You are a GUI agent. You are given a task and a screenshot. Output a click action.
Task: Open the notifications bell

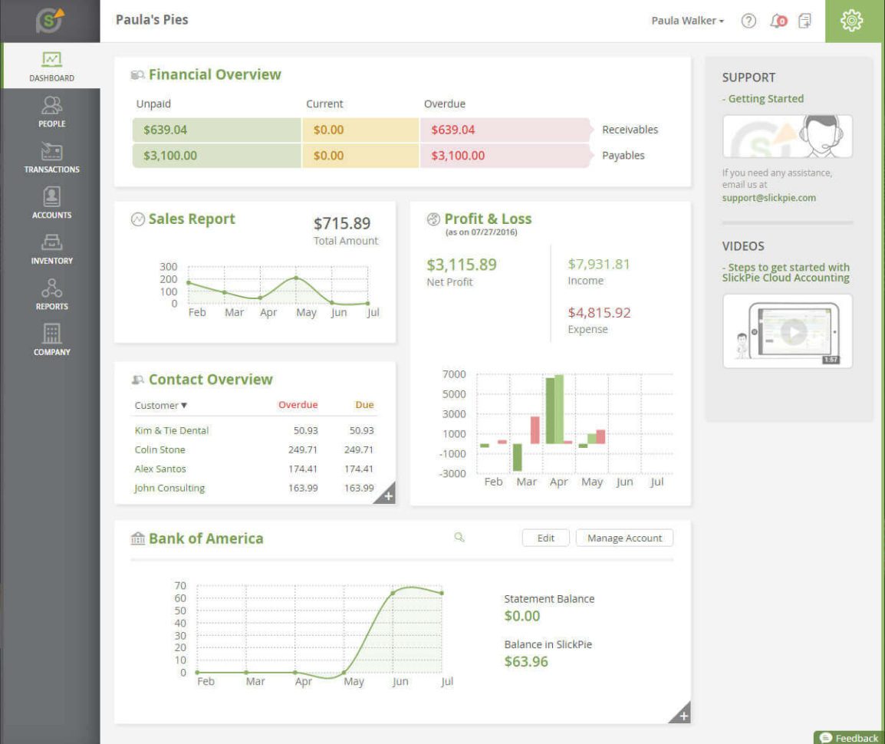click(777, 21)
